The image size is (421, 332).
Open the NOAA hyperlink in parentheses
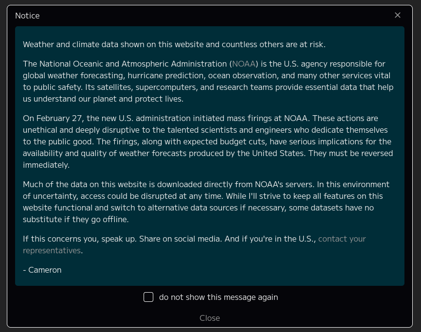click(x=243, y=64)
